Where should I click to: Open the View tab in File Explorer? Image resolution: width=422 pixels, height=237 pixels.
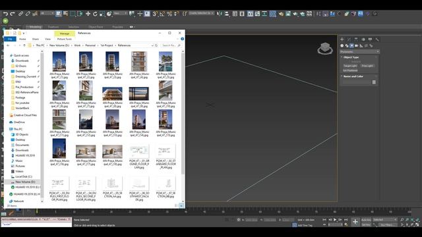(x=47, y=39)
